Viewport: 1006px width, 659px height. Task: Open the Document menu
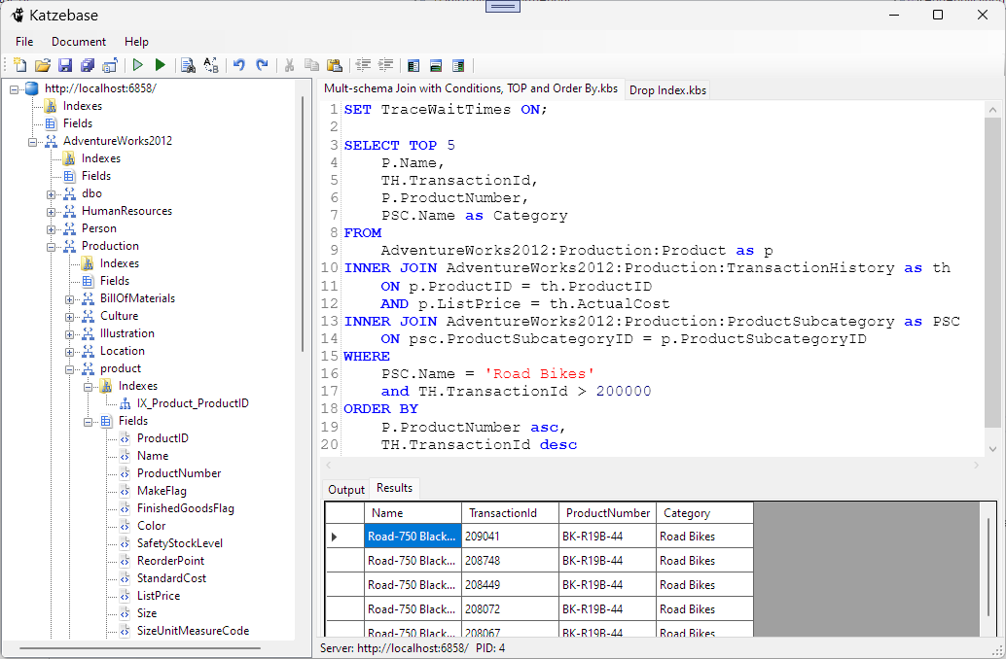[79, 42]
